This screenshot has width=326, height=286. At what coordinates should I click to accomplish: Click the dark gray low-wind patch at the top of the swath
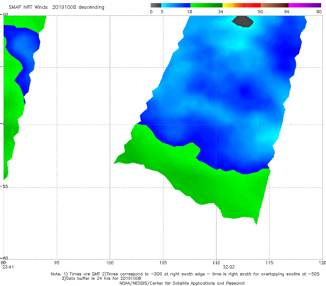[x=242, y=21]
